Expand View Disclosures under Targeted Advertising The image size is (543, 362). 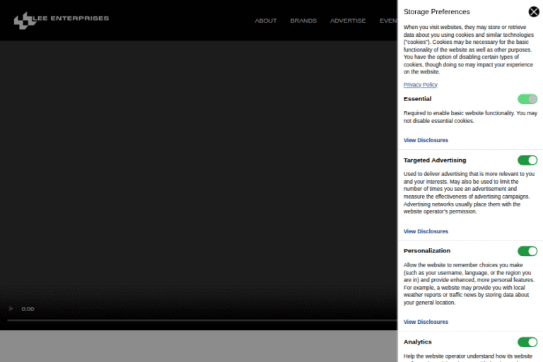pos(426,231)
